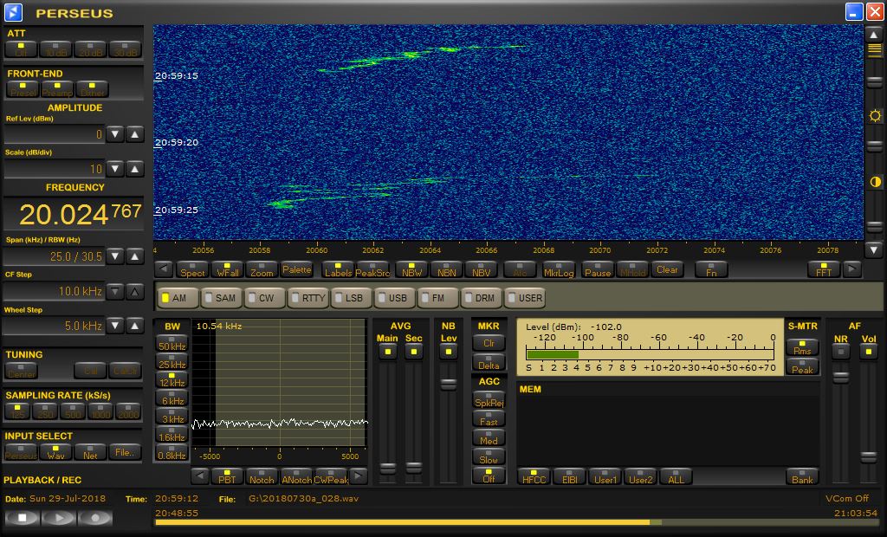The height and width of the screenshot is (537, 887).
Task: Decrease the CF Step value
Action: pyautogui.click(x=115, y=291)
